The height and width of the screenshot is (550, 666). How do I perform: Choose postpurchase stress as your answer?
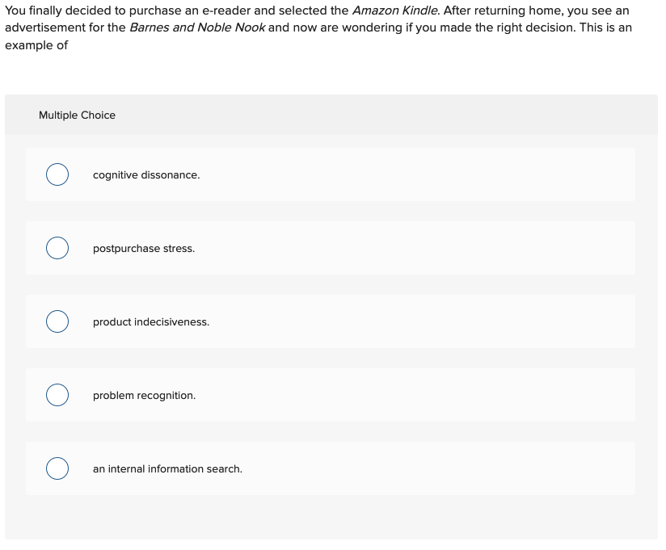(x=143, y=248)
